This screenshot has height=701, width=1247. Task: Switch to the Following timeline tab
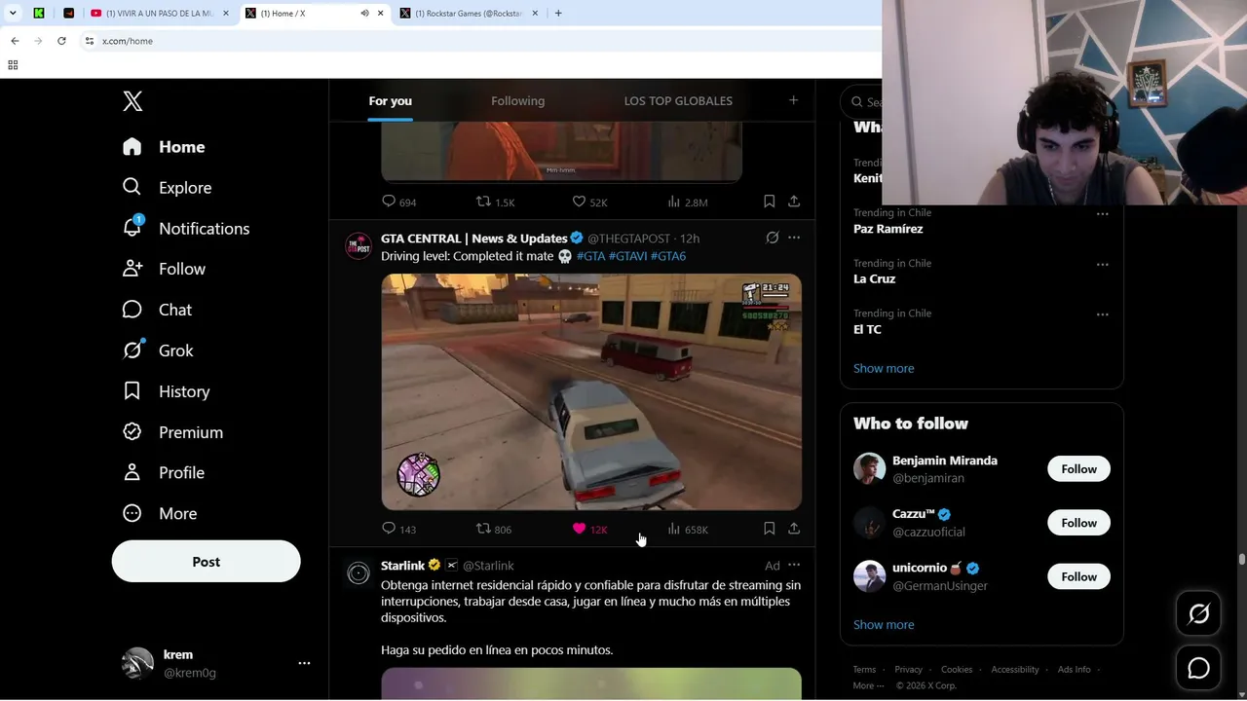click(x=517, y=101)
